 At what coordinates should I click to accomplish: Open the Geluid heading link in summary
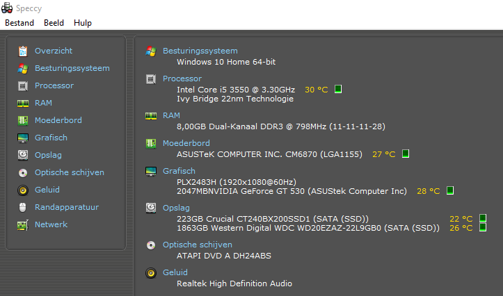click(175, 272)
